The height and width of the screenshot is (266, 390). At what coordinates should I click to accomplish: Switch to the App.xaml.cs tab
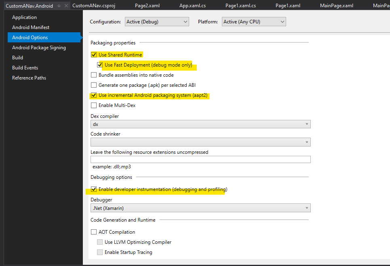click(x=192, y=6)
